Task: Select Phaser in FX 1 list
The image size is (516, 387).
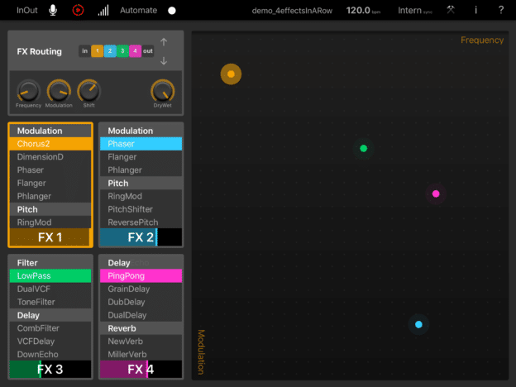Action: [x=50, y=170]
